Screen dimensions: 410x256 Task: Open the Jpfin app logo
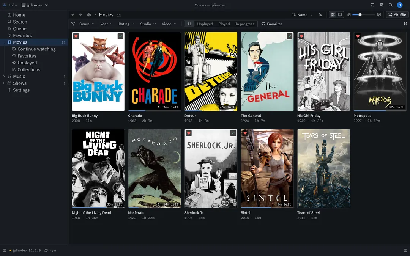click(5, 5)
